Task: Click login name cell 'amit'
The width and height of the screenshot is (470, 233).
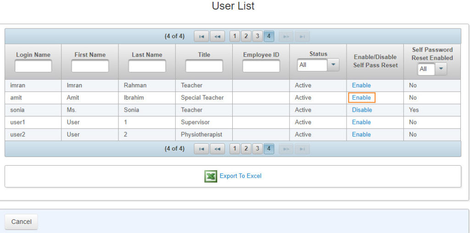Action: [x=16, y=98]
